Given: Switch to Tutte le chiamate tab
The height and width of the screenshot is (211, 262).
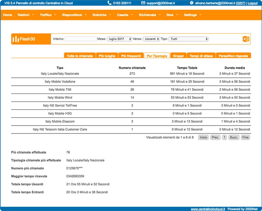Looking at the screenshot, I should [x=80, y=56].
